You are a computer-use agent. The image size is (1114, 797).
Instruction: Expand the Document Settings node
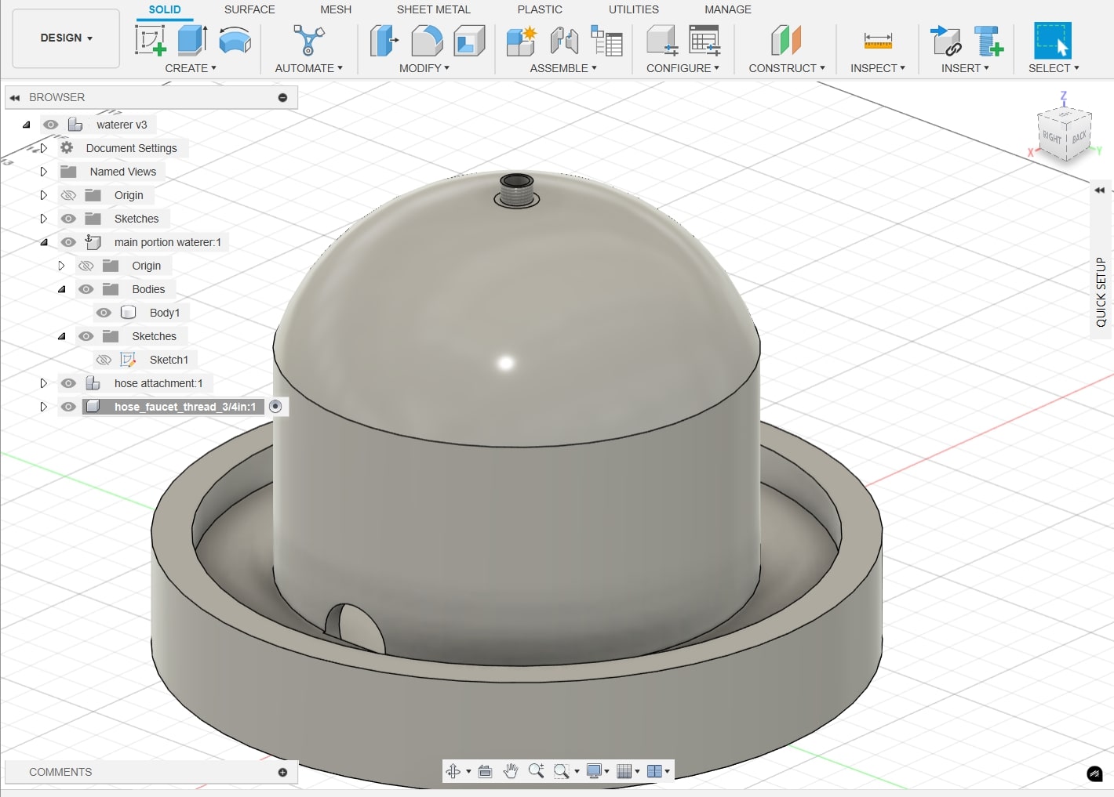point(44,147)
